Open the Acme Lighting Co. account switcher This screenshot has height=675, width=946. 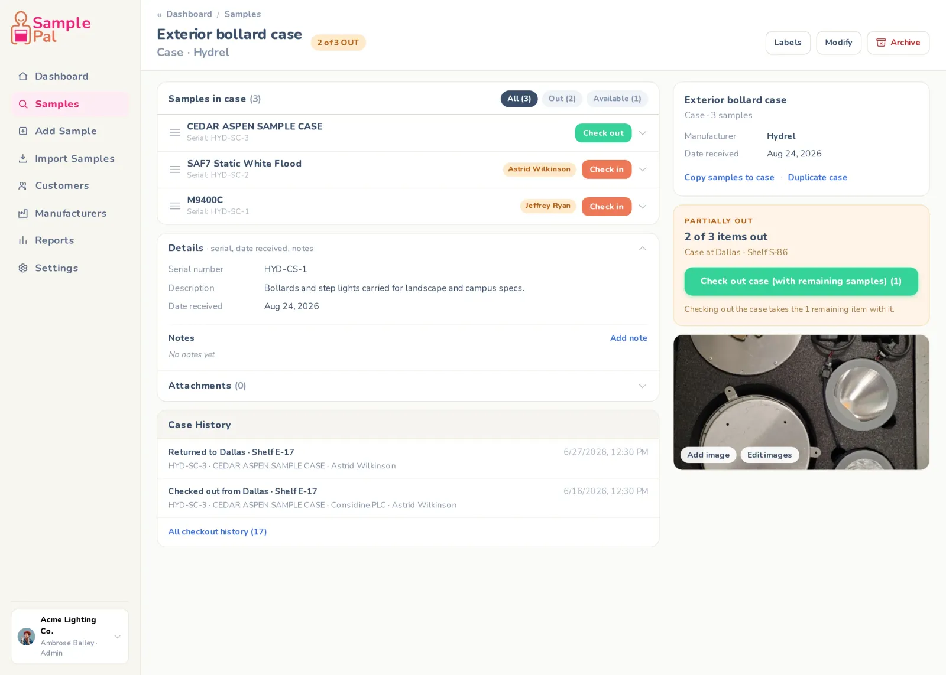[x=70, y=637]
